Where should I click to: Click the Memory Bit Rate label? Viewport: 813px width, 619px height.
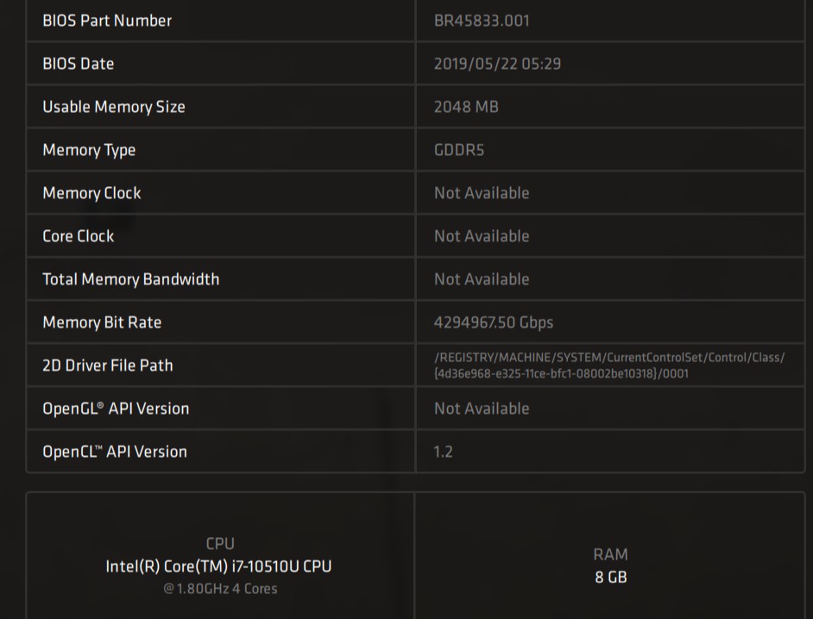coord(102,322)
